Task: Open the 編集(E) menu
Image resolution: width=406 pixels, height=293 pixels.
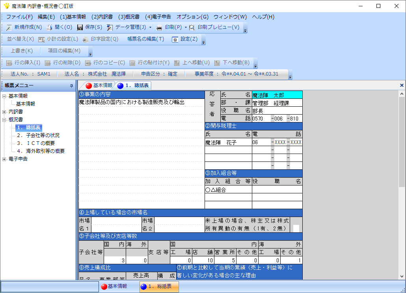Action: coord(47,17)
